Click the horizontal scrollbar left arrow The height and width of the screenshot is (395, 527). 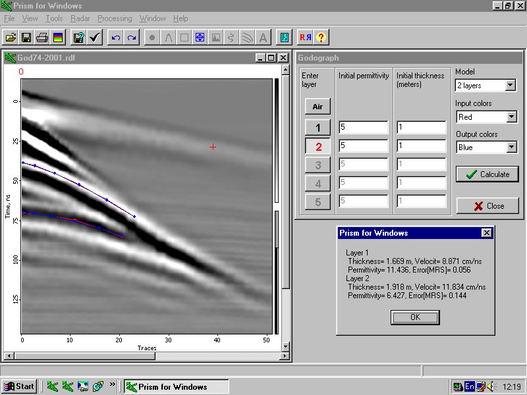point(9,355)
